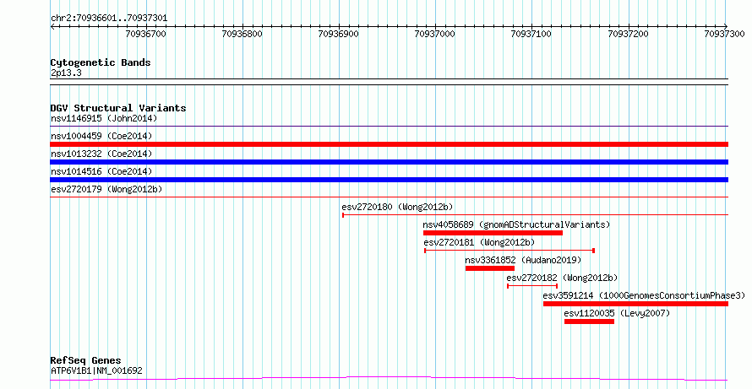Open variant esv2720181 (Wong2012b) label

[479, 242]
